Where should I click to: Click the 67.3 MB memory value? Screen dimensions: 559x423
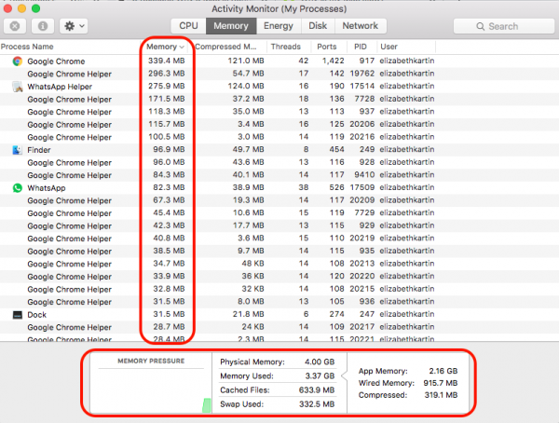pos(169,200)
